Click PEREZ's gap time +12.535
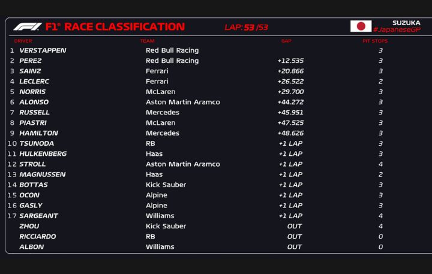Screen dimensions: 432x274 click(x=290, y=61)
